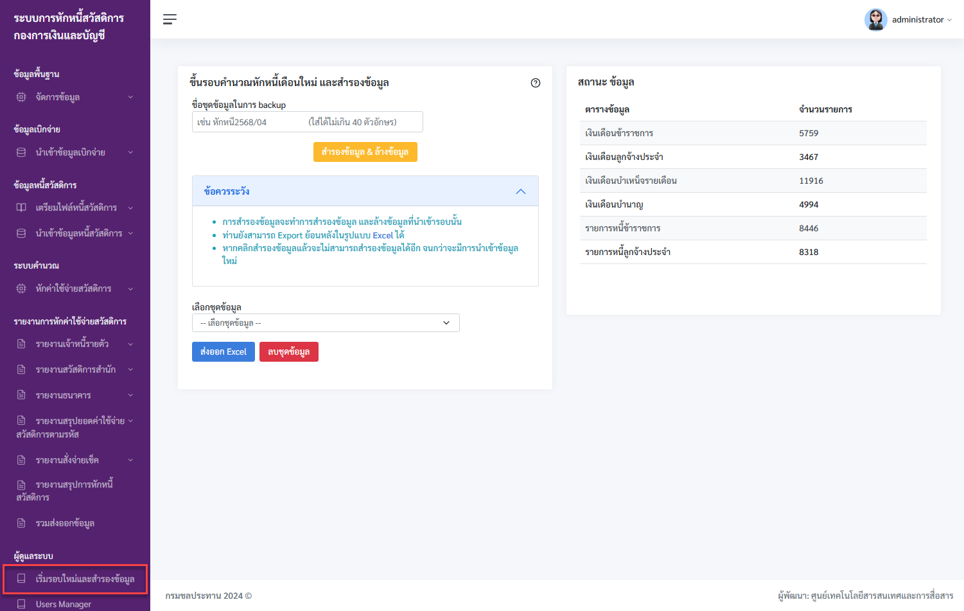
Task: Click the 5759 record count value
Action: [x=809, y=133]
